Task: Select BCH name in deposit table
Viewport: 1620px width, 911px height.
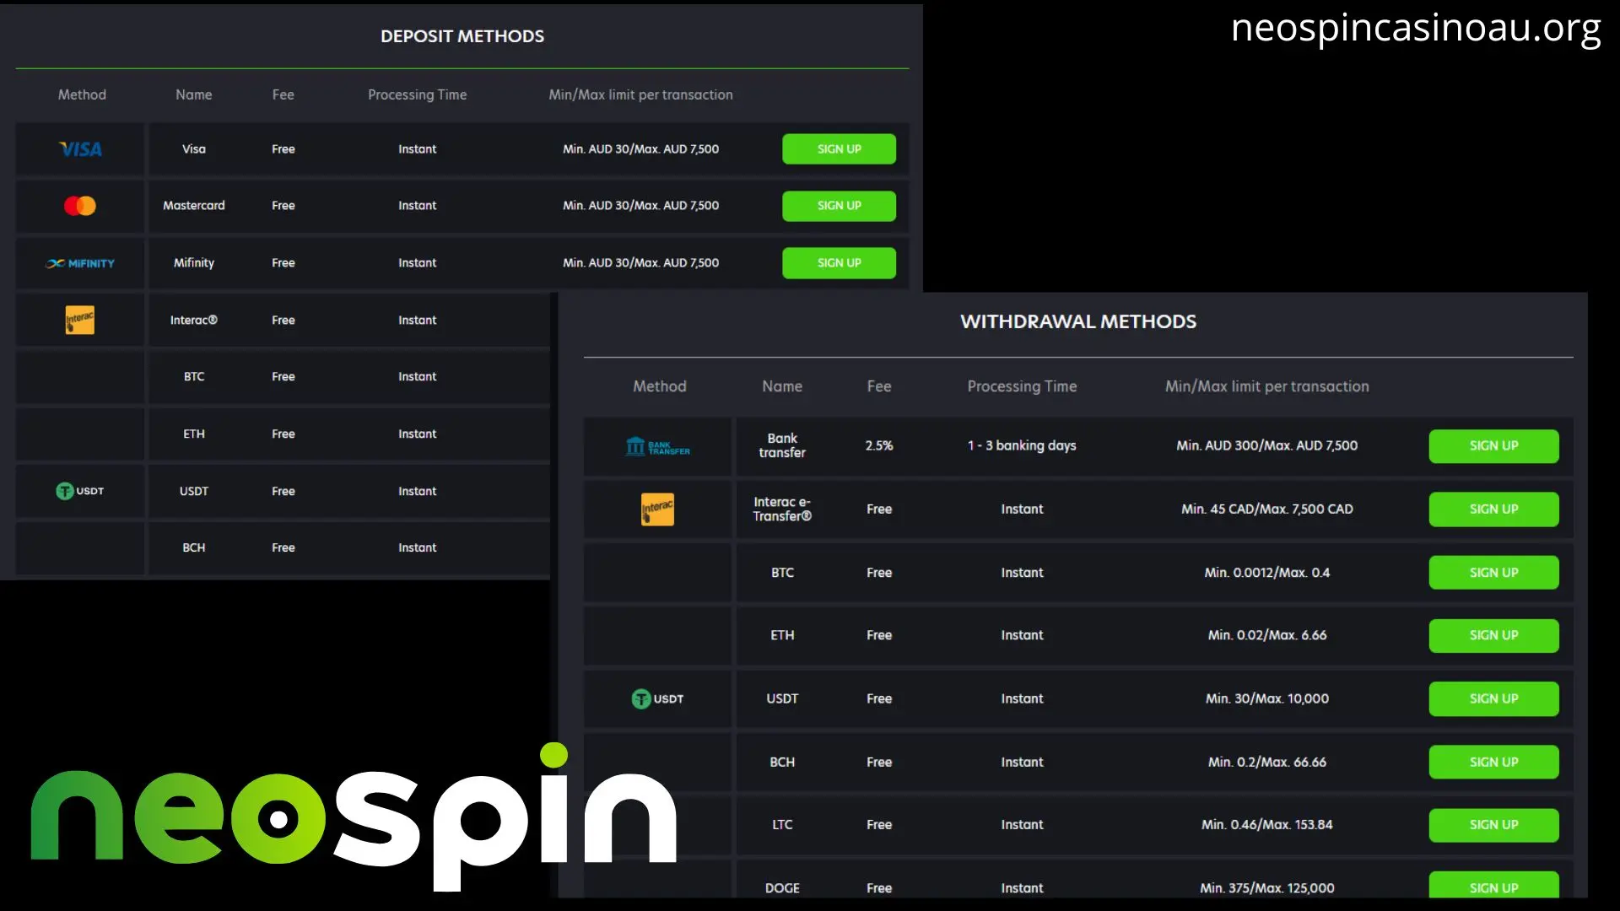Action: (x=193, y=548)
